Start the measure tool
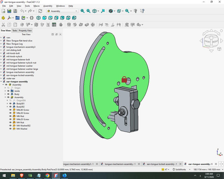 [x=135, y=11]
